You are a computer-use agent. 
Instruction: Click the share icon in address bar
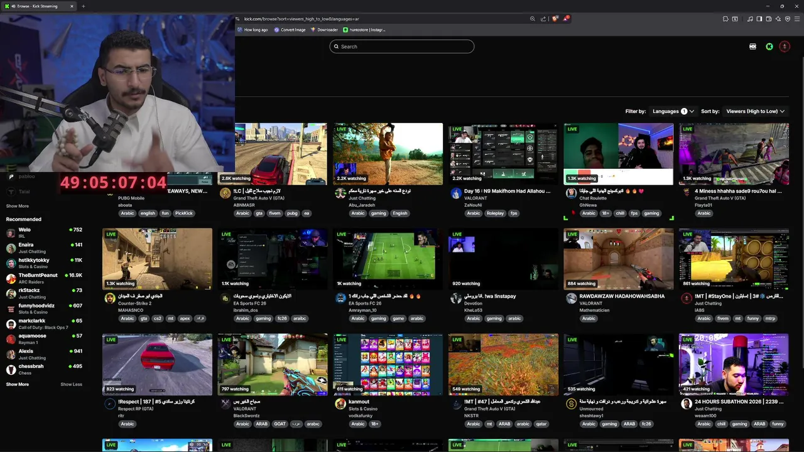click(x=543, y=19)
